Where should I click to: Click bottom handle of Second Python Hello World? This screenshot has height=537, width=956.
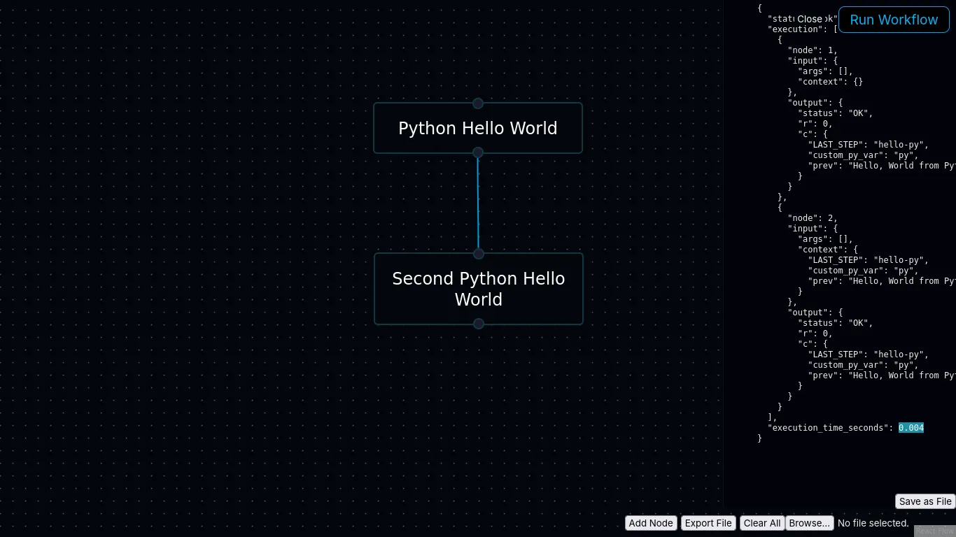478,324
